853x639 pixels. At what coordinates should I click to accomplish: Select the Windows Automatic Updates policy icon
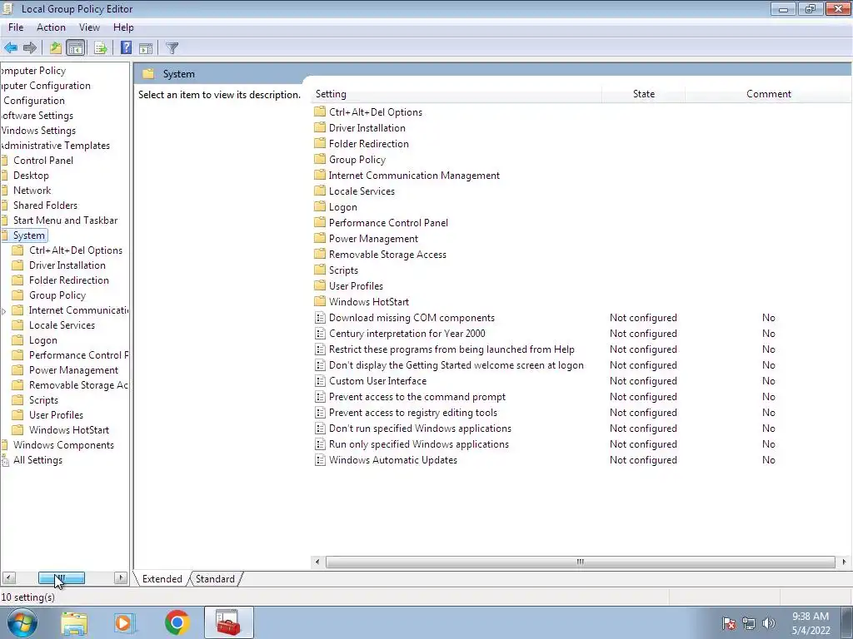tap(321, 459)
